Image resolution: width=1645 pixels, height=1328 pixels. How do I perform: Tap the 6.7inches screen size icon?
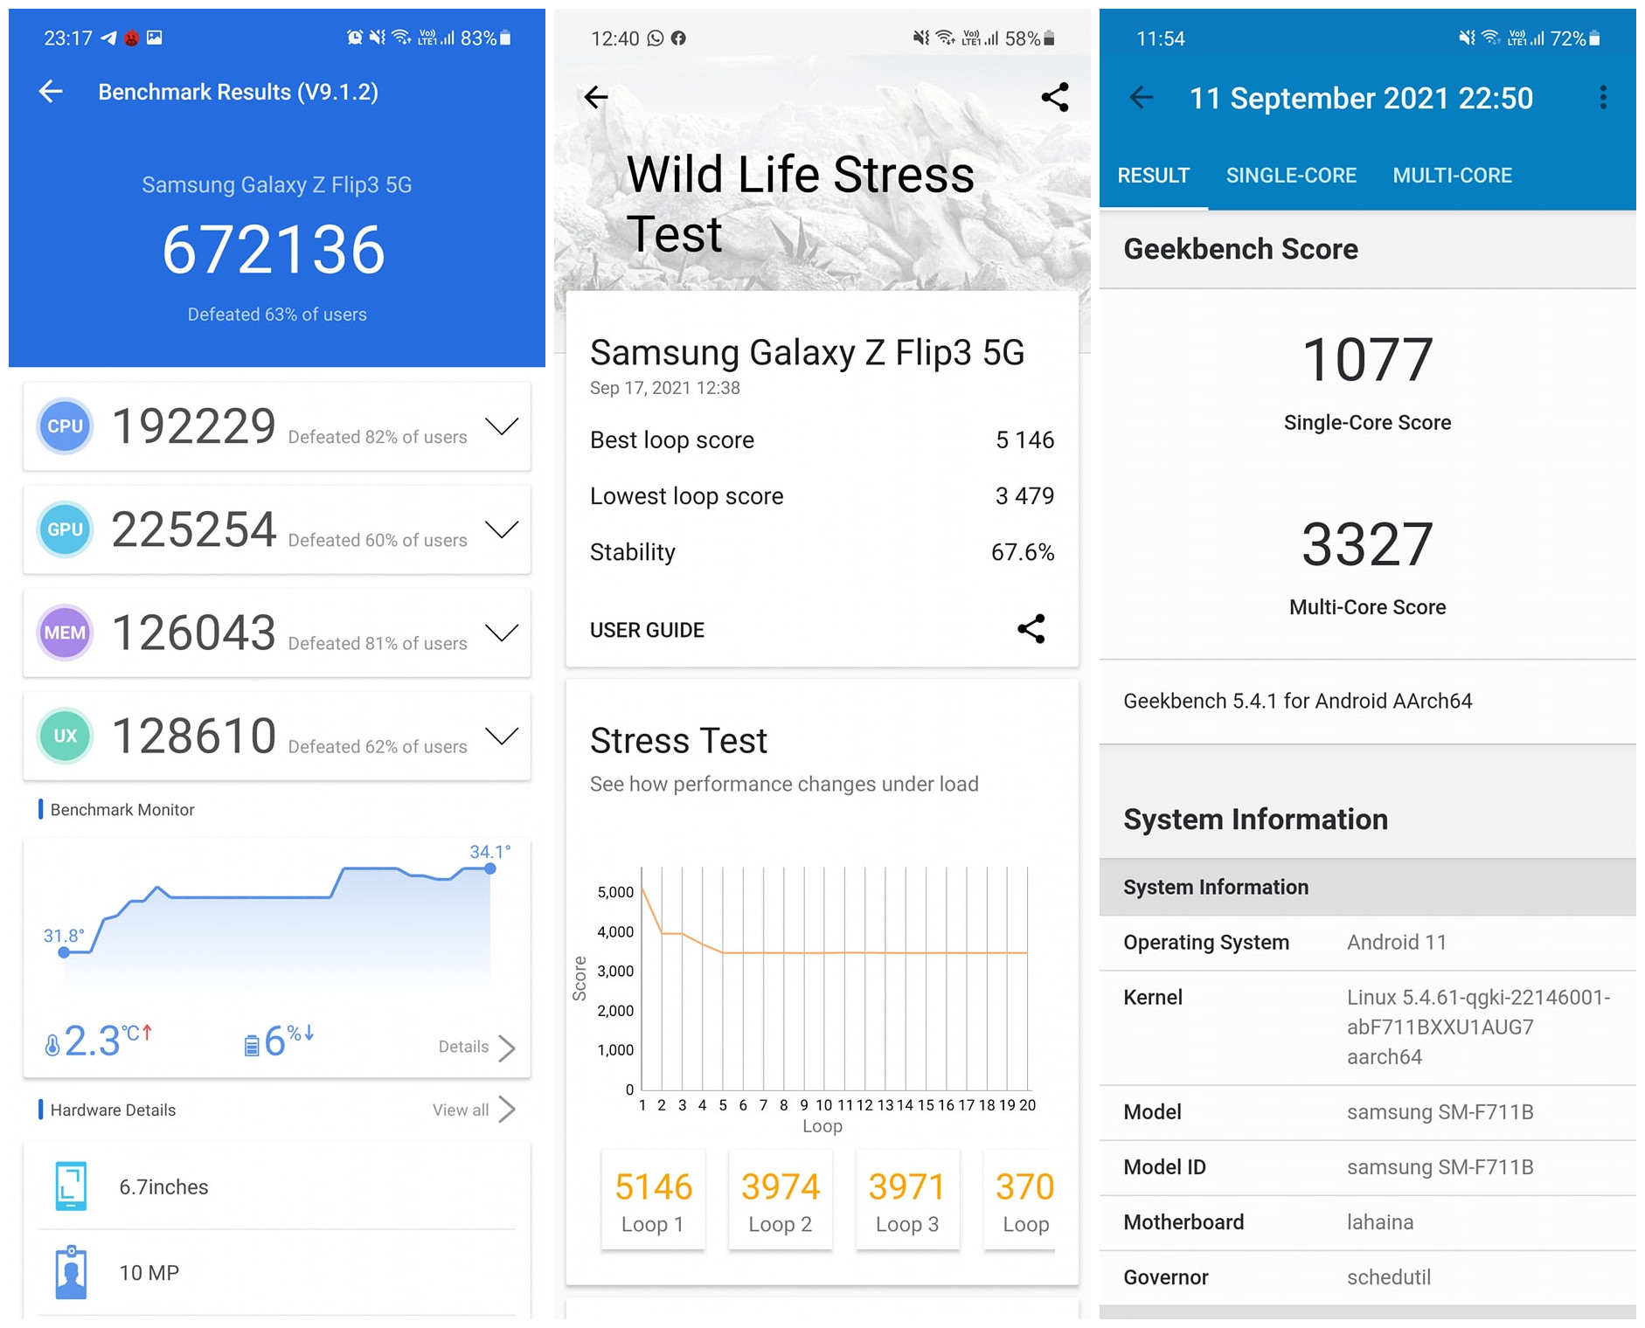[71, 1186]
